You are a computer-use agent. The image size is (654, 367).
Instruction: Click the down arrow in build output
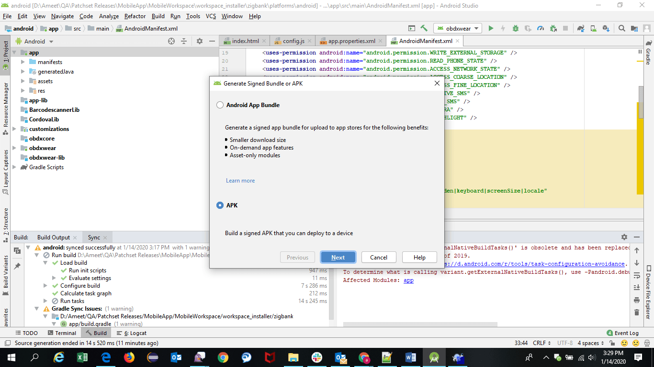click(x=637, y=263)
